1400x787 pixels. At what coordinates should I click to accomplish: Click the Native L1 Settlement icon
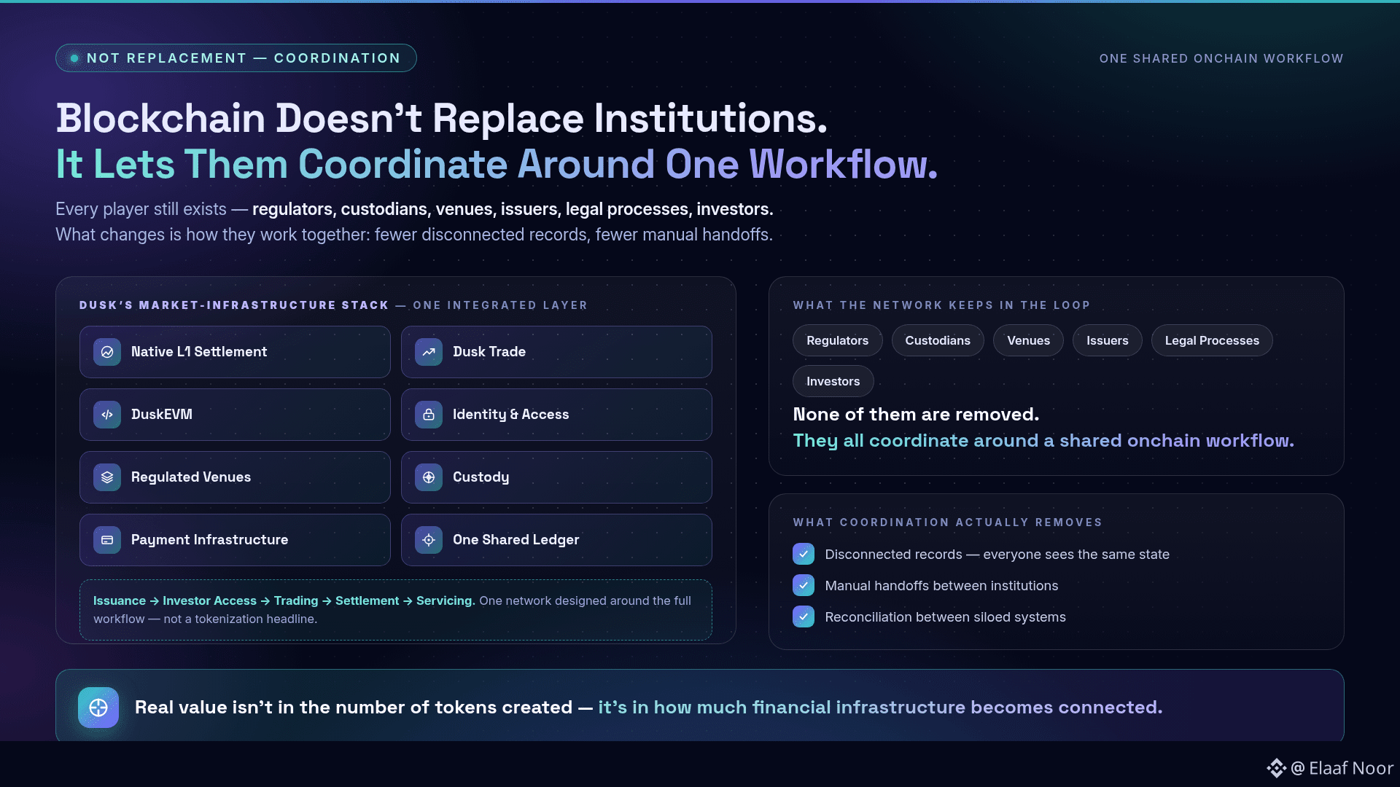[107, 352]
